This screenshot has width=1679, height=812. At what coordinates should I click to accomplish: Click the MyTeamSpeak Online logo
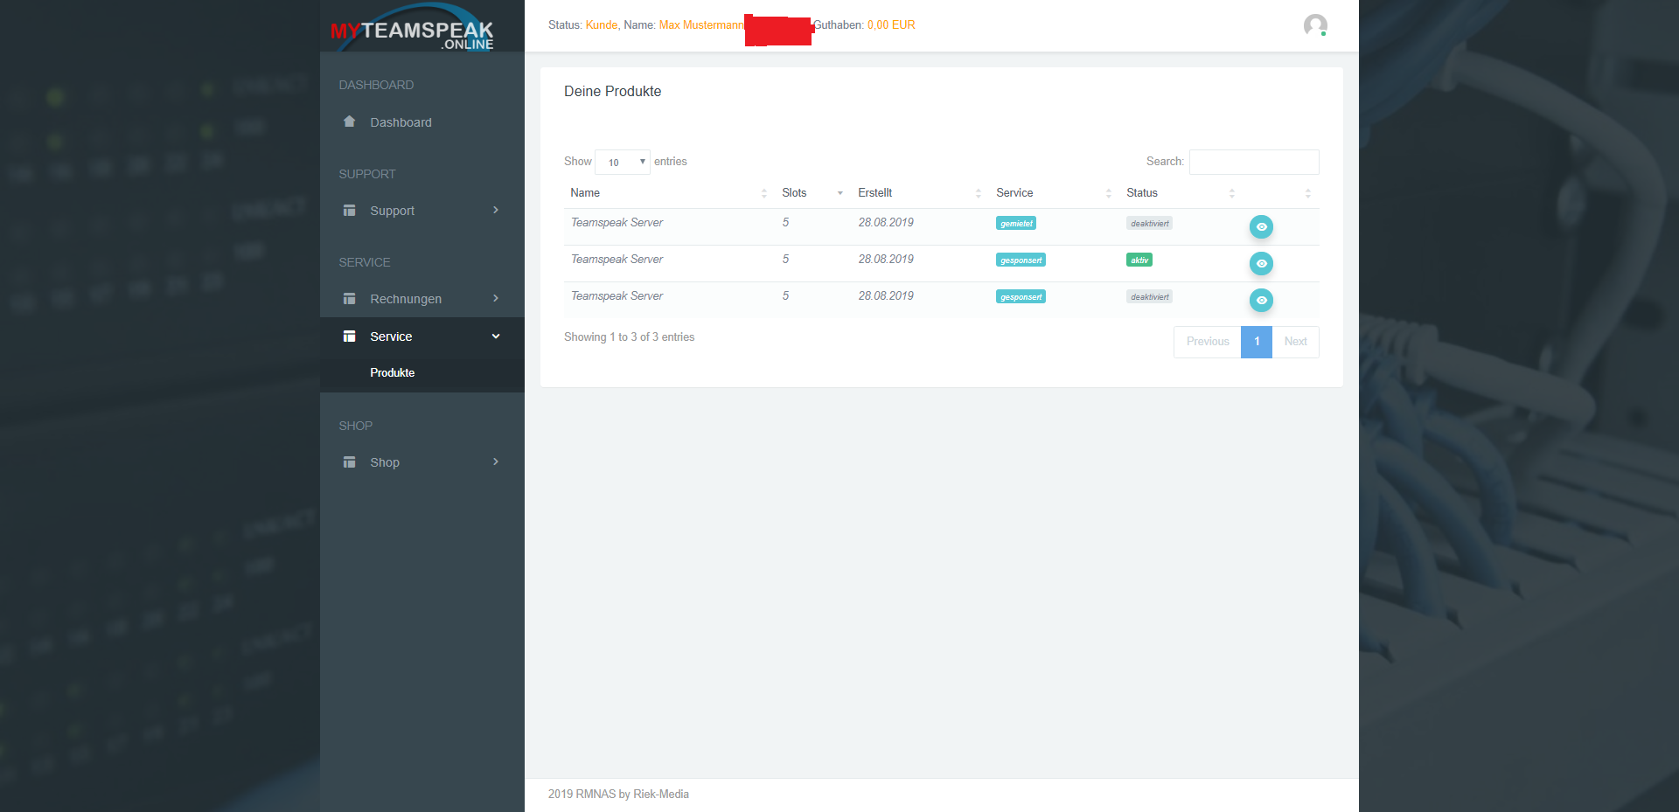pos(412,28)
